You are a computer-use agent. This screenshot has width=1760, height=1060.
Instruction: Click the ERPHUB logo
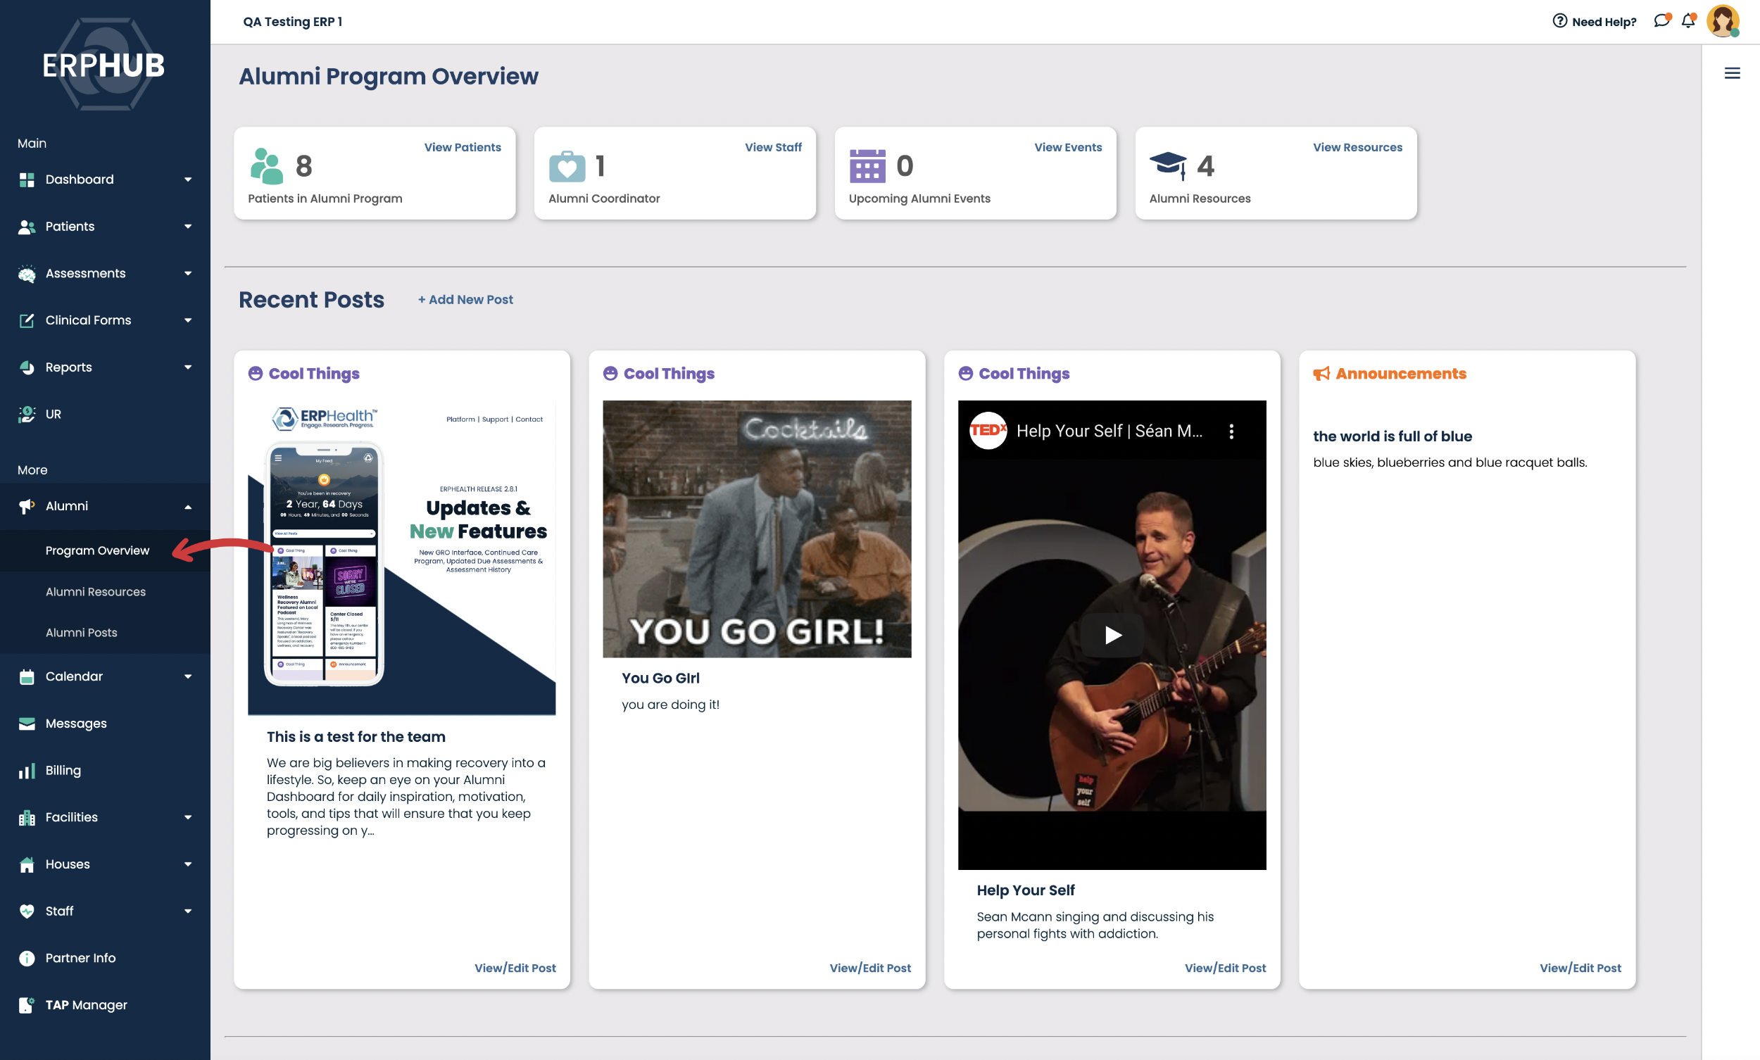tap(103, 65)
